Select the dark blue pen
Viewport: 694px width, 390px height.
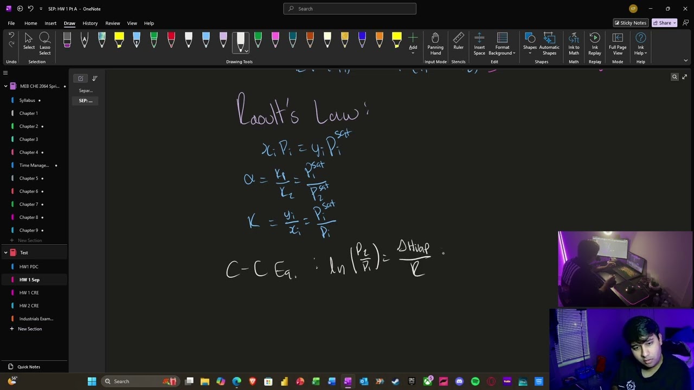(362, 41)
